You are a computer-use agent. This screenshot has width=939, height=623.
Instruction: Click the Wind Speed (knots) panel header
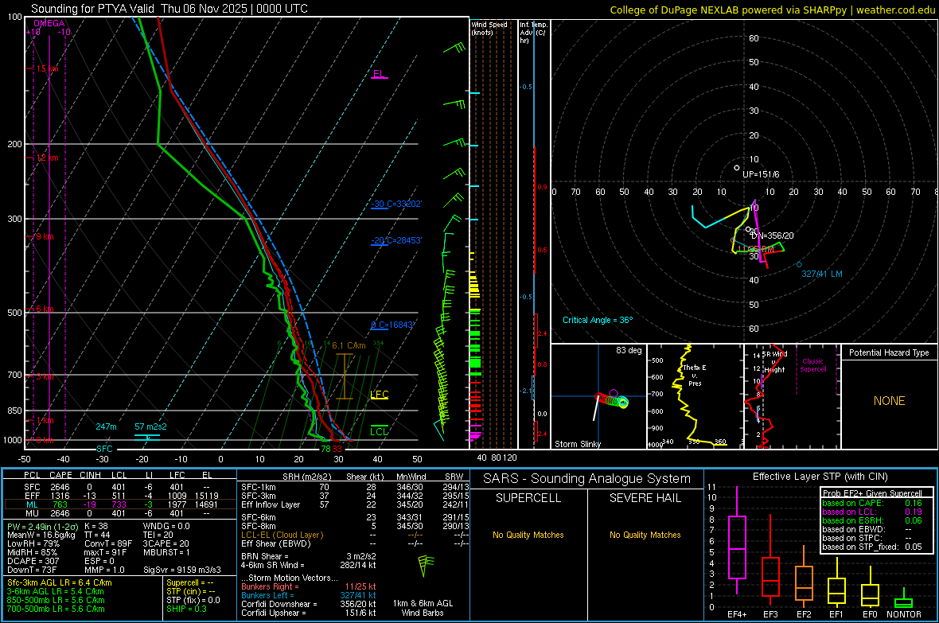(x=489, y=28)
